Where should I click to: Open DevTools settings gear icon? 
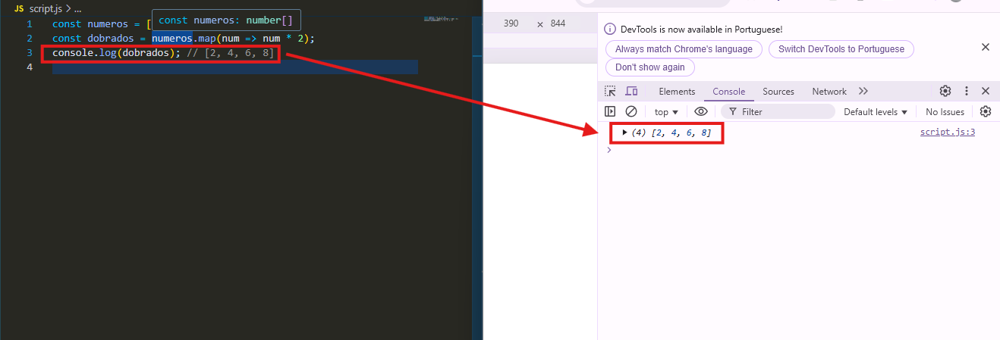945,91
